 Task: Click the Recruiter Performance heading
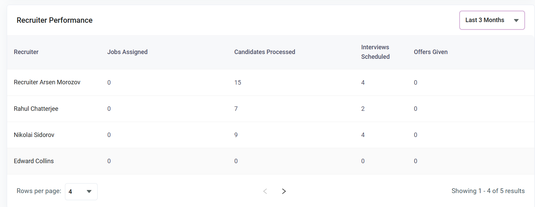coord(54,20)
